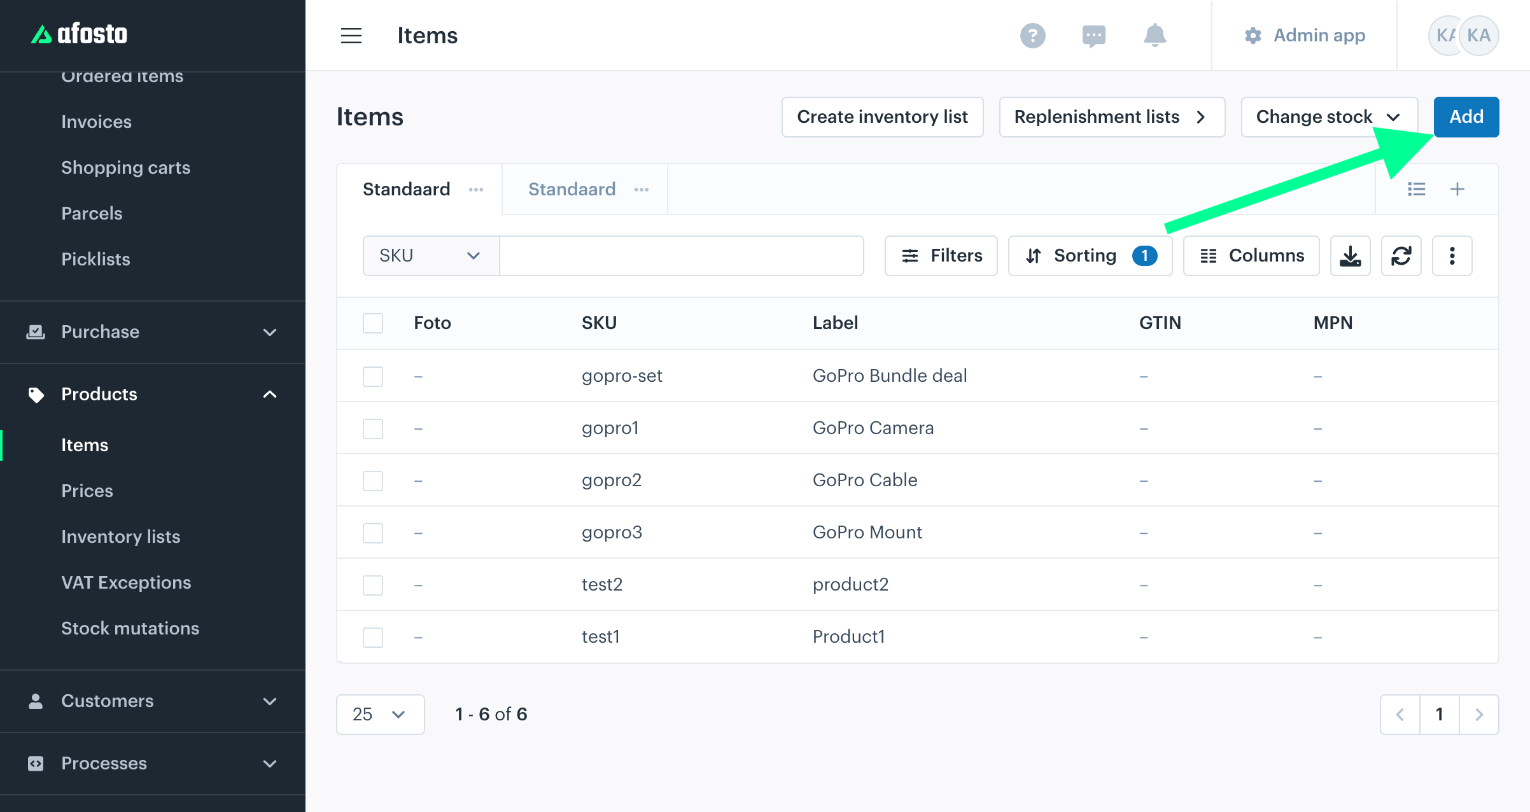Click the list view icon
The height and width of the screenshot is (812, 1530).
click(x=1417, y=189)
